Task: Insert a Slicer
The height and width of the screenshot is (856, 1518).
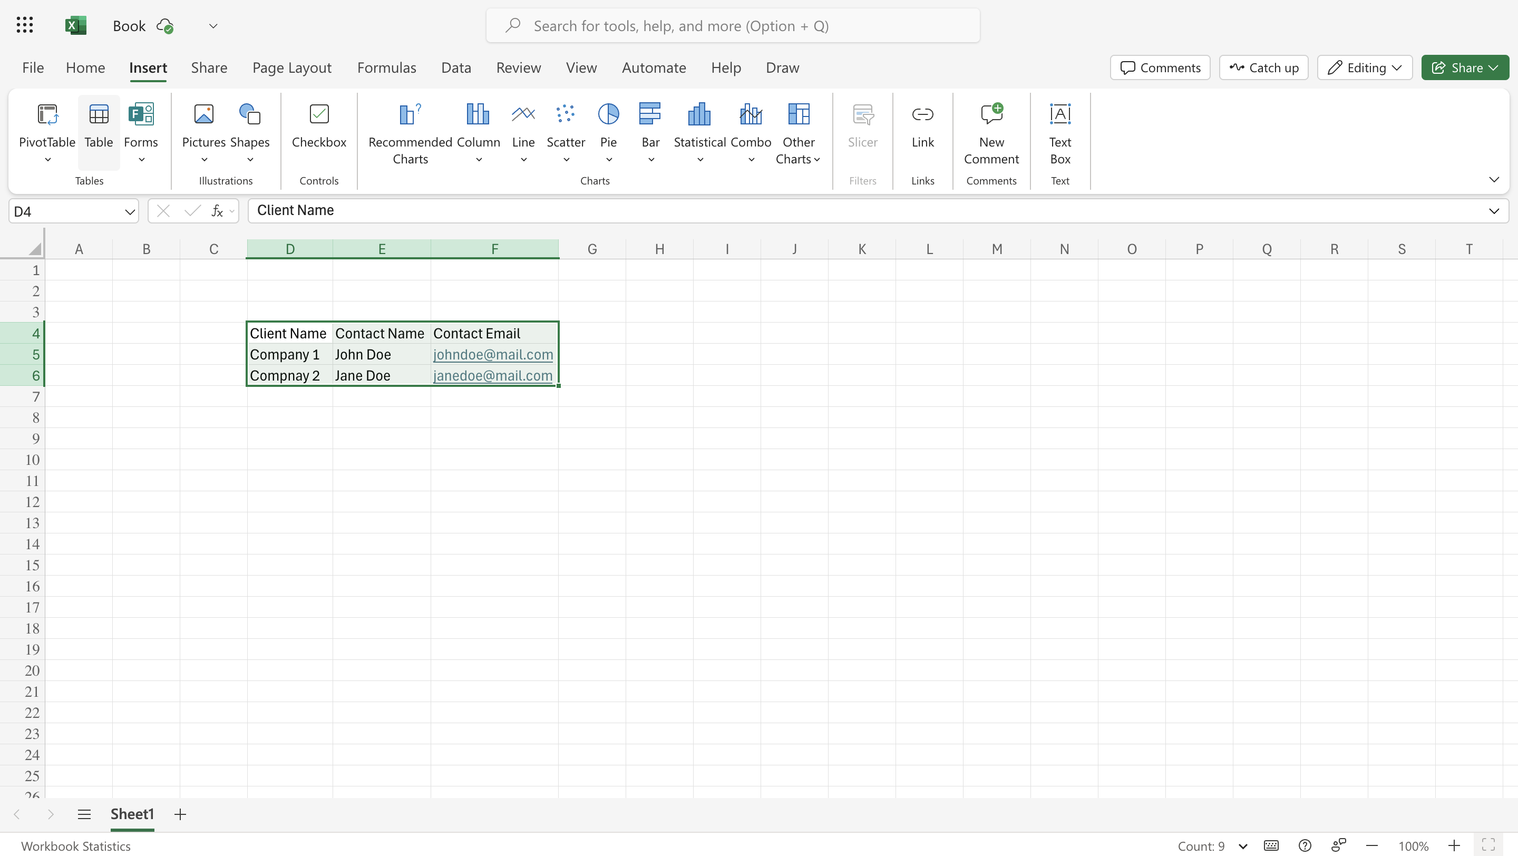Action: [862, 127]
